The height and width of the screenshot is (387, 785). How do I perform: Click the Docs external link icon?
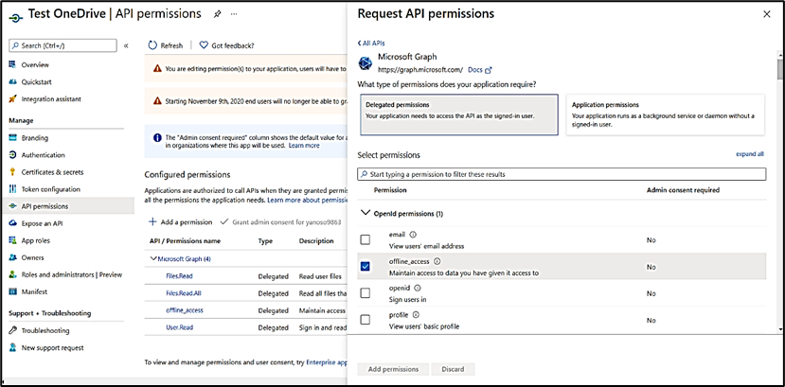[x=489, y=70]
